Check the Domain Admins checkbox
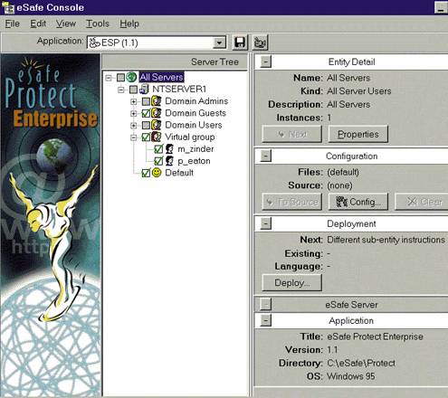 146,101
